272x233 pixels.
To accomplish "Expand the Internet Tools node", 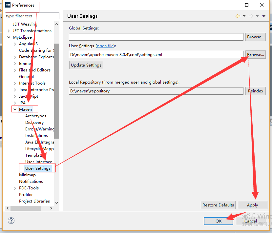I will click(15, 83).
